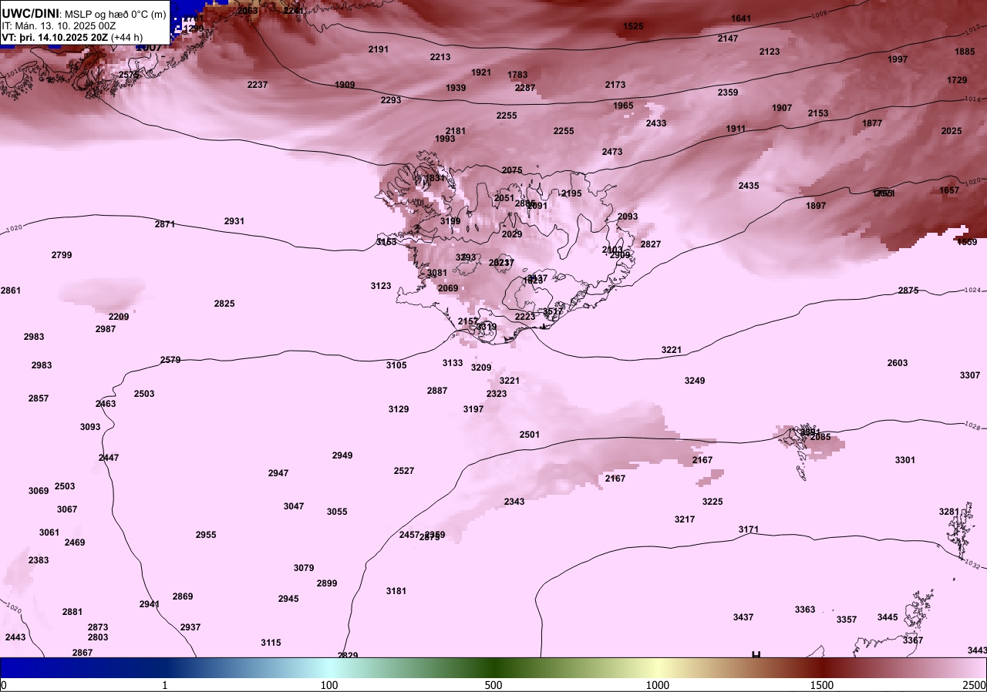The width and height of the screenshot is (987, 692).
Task: Click the height value 2949
Action: [x=342, y=455]
